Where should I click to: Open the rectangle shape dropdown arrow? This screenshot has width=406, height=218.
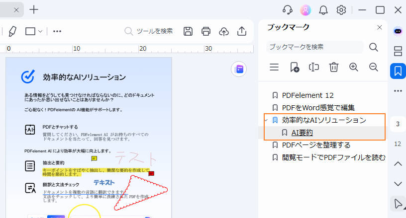point(40,31)
